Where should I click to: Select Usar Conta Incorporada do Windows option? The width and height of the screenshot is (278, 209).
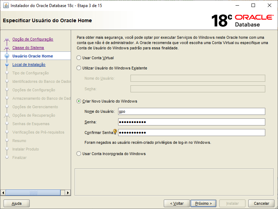point(79,154)
